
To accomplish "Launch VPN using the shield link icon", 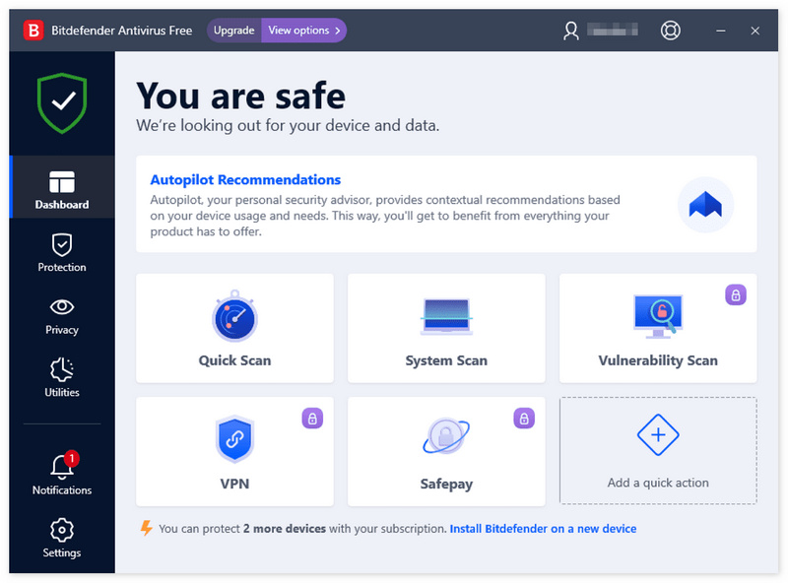I will [x=234, y=439].
